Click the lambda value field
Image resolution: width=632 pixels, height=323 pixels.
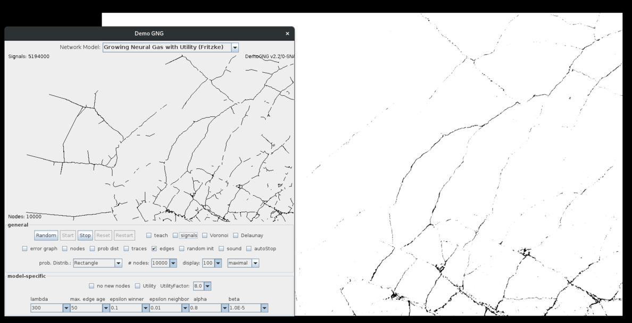point(46,308)
